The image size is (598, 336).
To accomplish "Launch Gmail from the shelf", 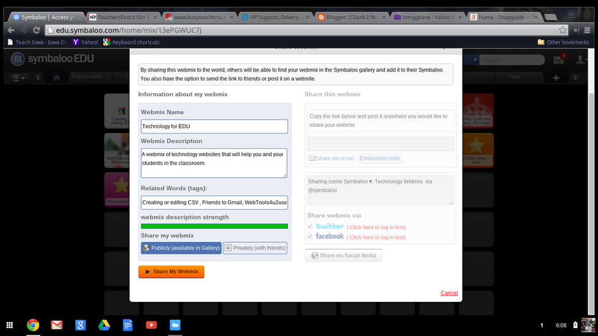I will (57, 325).
